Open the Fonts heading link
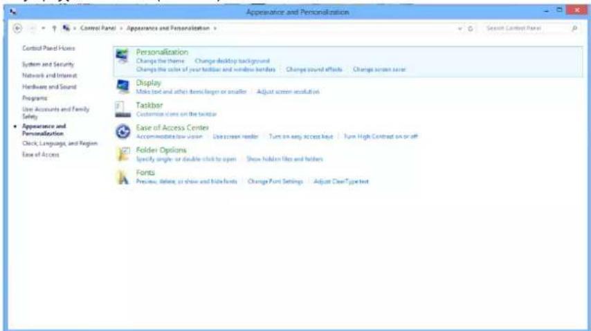This screenshot has width=591, height=331. pos(145,173)
